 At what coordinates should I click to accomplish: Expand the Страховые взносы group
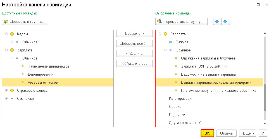[6, 90]
